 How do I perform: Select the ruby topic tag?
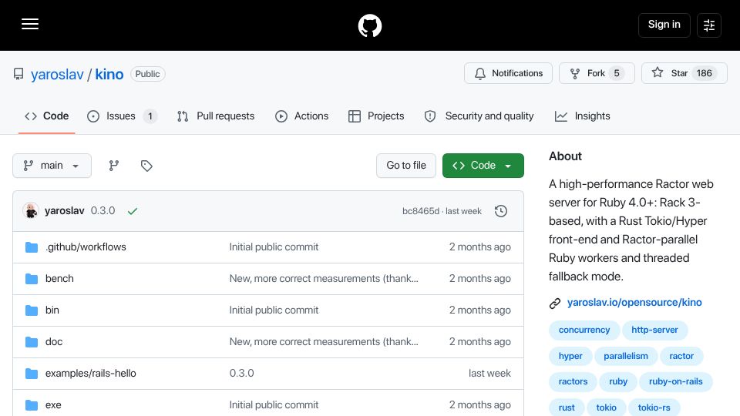coord(618,381)
